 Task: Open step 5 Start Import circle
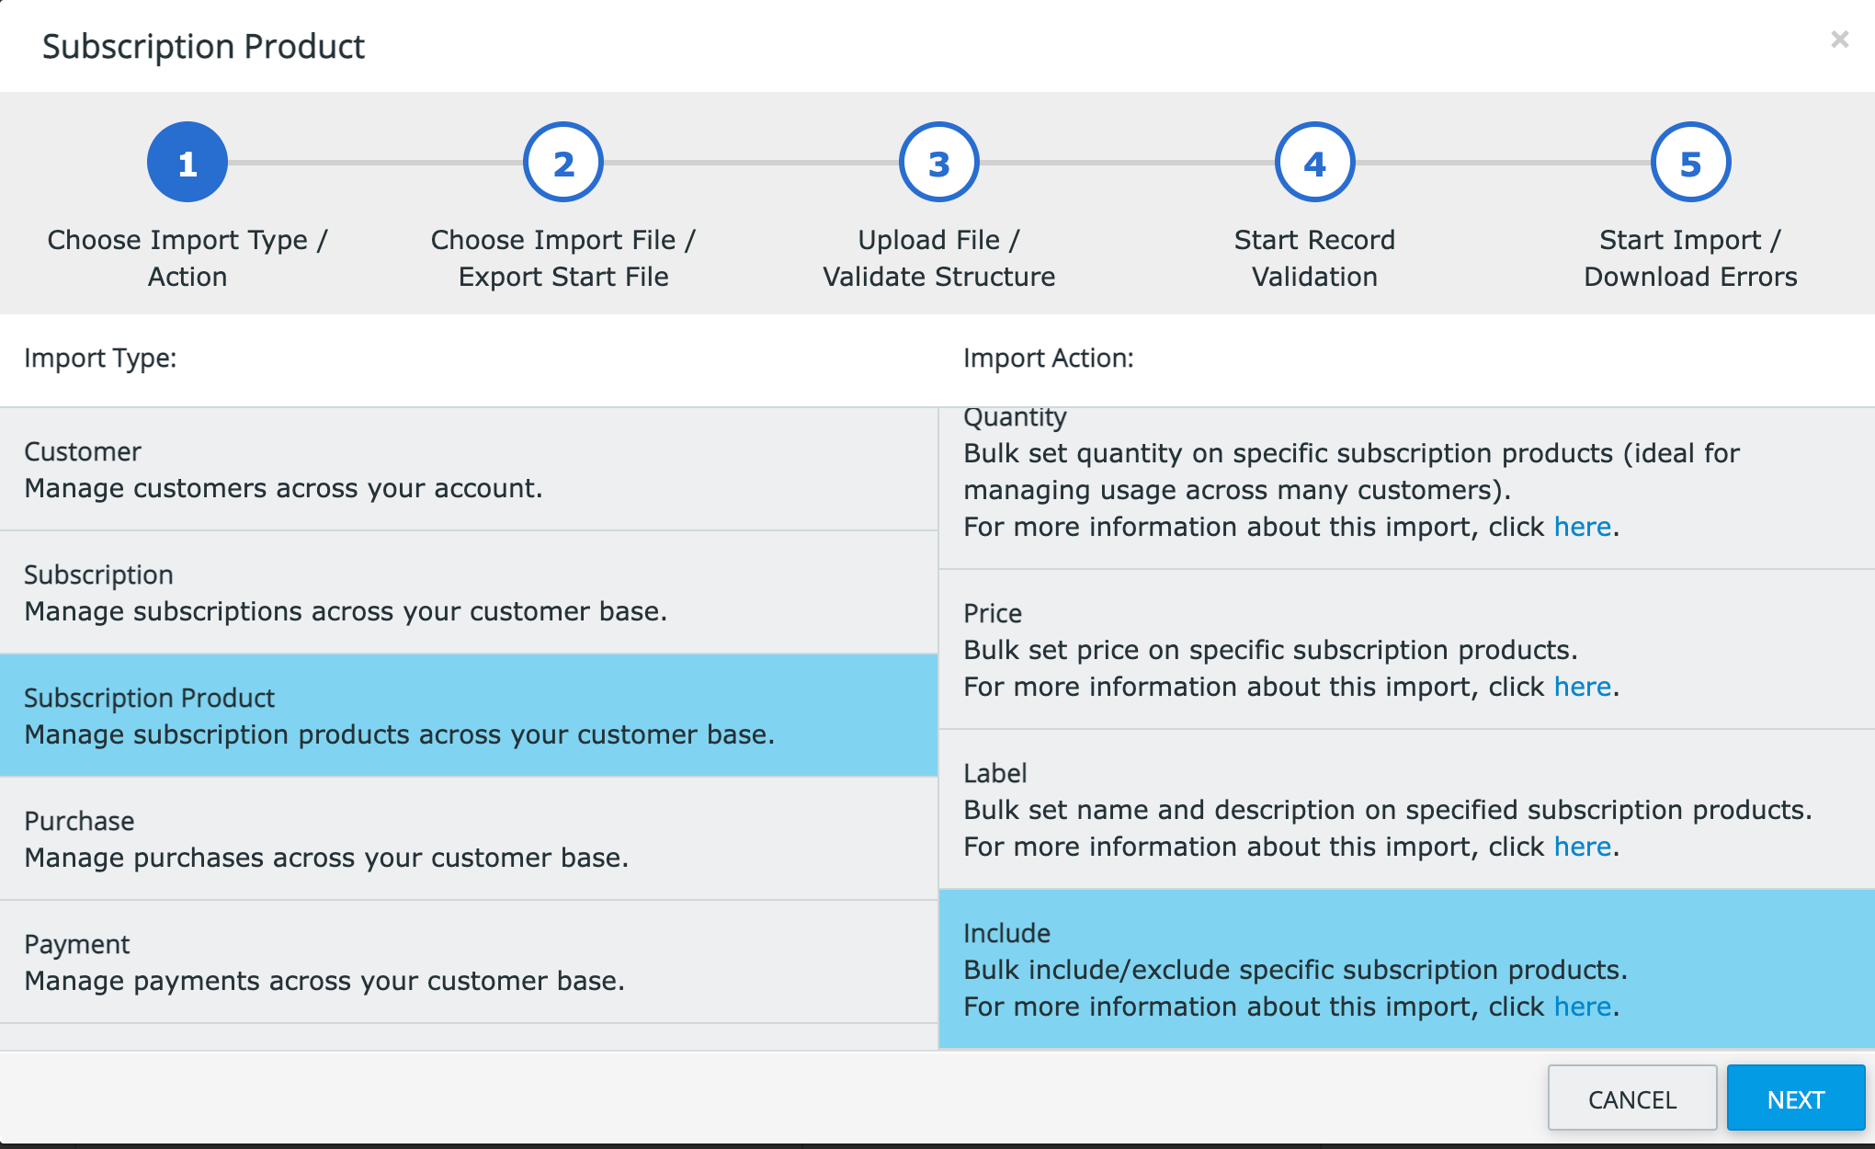tap(1691, 163)
